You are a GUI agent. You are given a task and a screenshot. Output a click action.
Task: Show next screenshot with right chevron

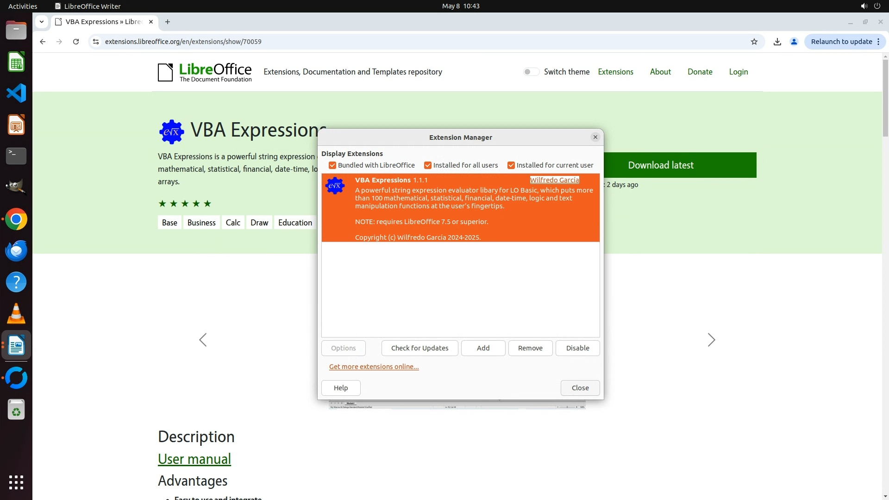coord(711,340)
